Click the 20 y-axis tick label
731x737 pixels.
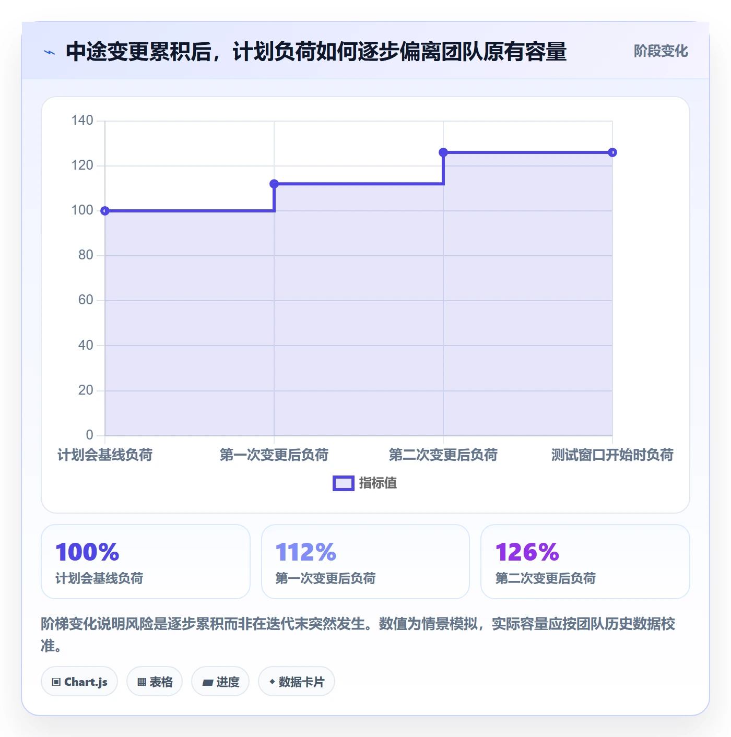(x=86, y=390)
